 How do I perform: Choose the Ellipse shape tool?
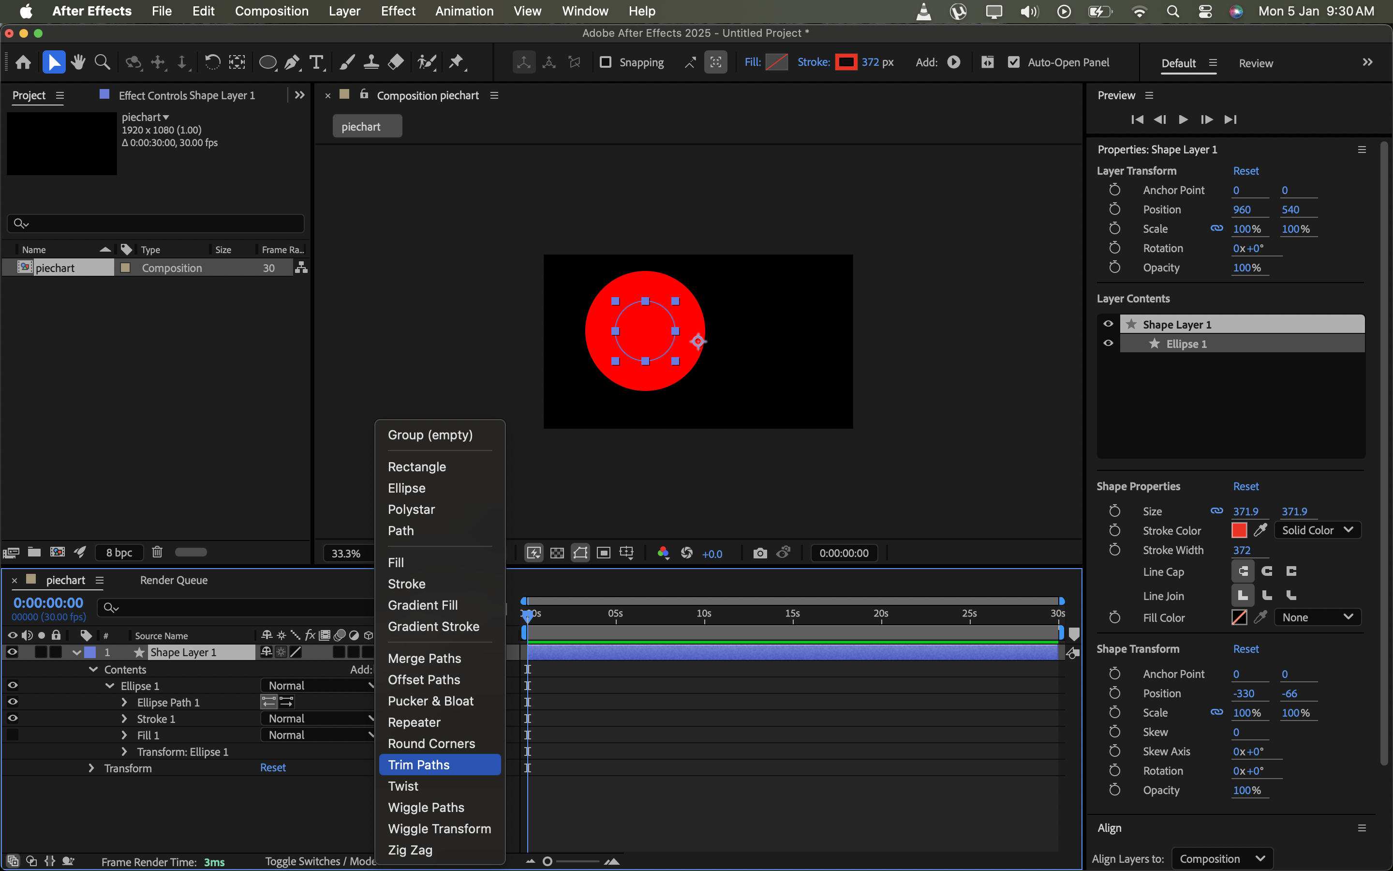[267, 62]
